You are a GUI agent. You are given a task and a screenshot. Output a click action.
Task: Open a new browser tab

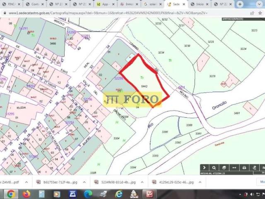tap(240, 4)
